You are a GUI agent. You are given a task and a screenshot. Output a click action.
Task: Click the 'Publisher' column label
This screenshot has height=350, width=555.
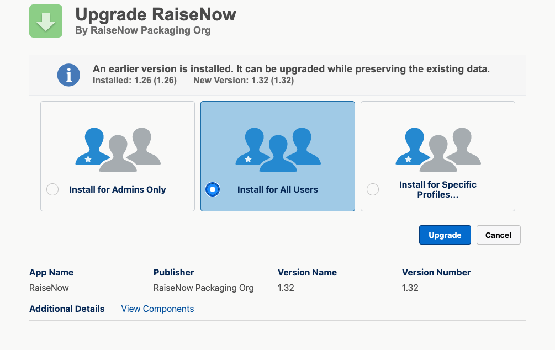[x=173, y=273]
